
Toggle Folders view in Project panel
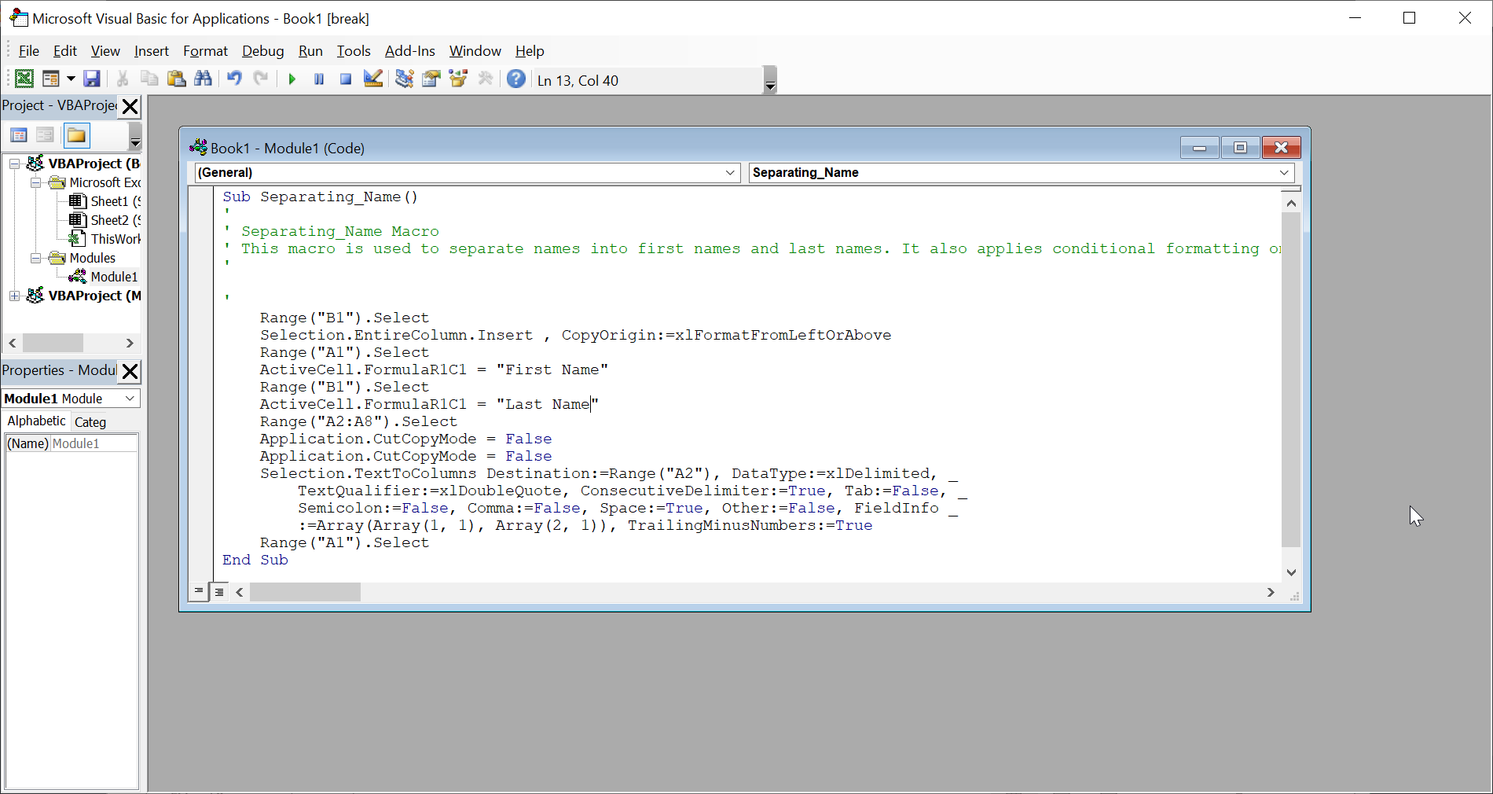[77, 136]
